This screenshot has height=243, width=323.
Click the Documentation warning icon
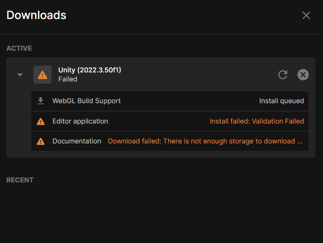(x=41, y=141)
